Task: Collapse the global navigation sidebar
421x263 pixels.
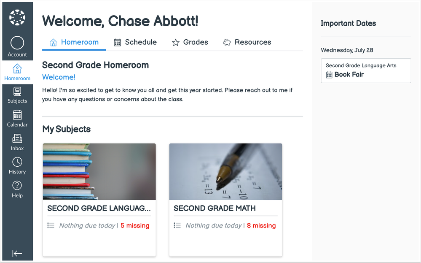Action: pyautogui.click(x=17, y=253)
